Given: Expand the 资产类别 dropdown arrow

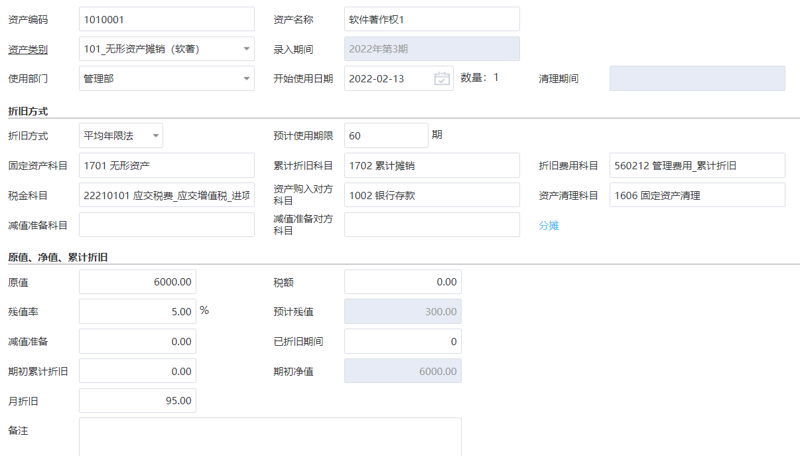Looking at the screenshot, I should click(246, 48).
